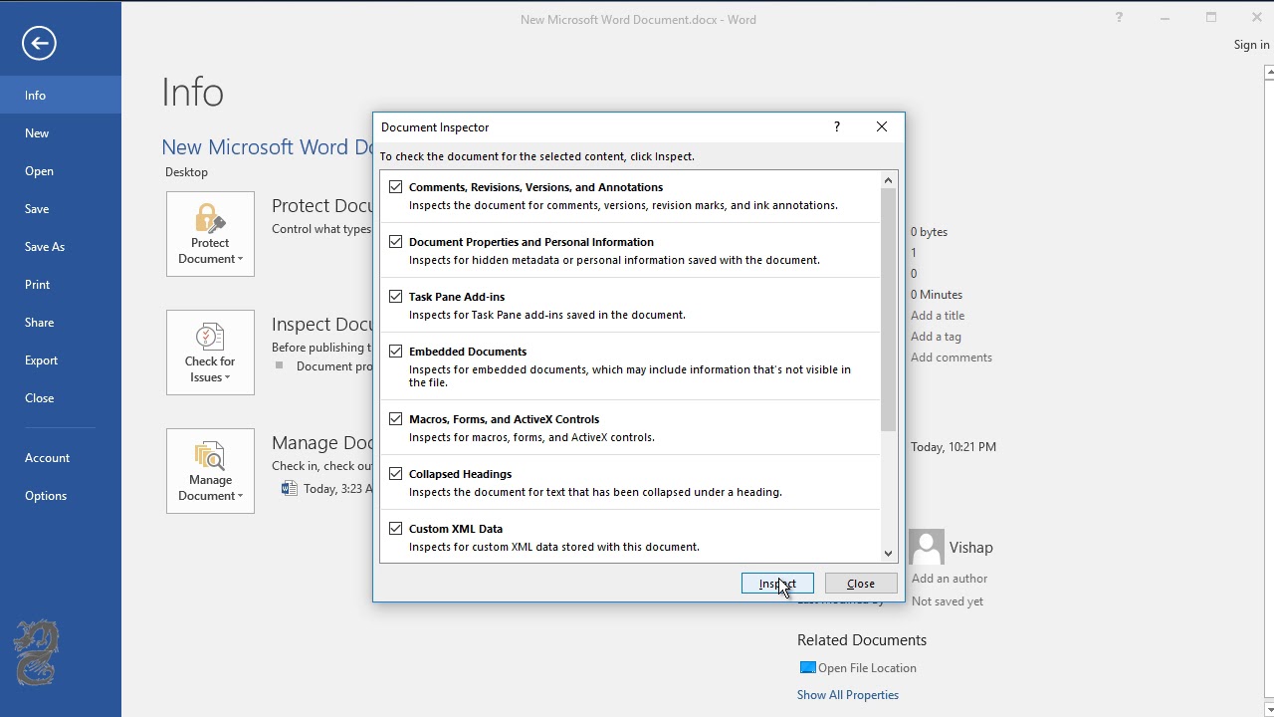The width and height of the screenshot is (1274, 717).
Task: Click the Add comments field
Action: pyautogui.click(x=952, y=358)
